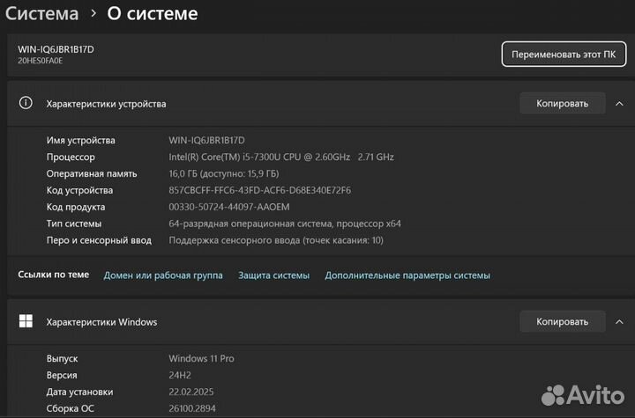
Task: Click the PC name in the top card
Action: 56,49
